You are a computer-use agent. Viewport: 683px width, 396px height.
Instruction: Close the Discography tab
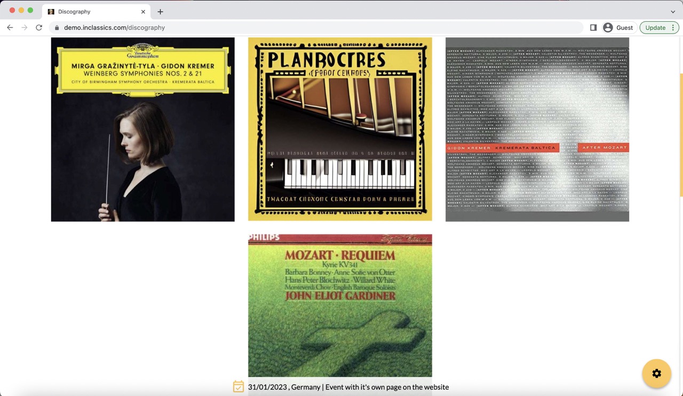coord(143,11)
